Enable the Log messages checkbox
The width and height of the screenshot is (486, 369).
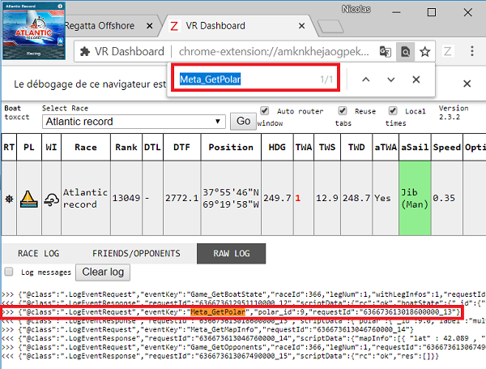click(x=9, y=272)
